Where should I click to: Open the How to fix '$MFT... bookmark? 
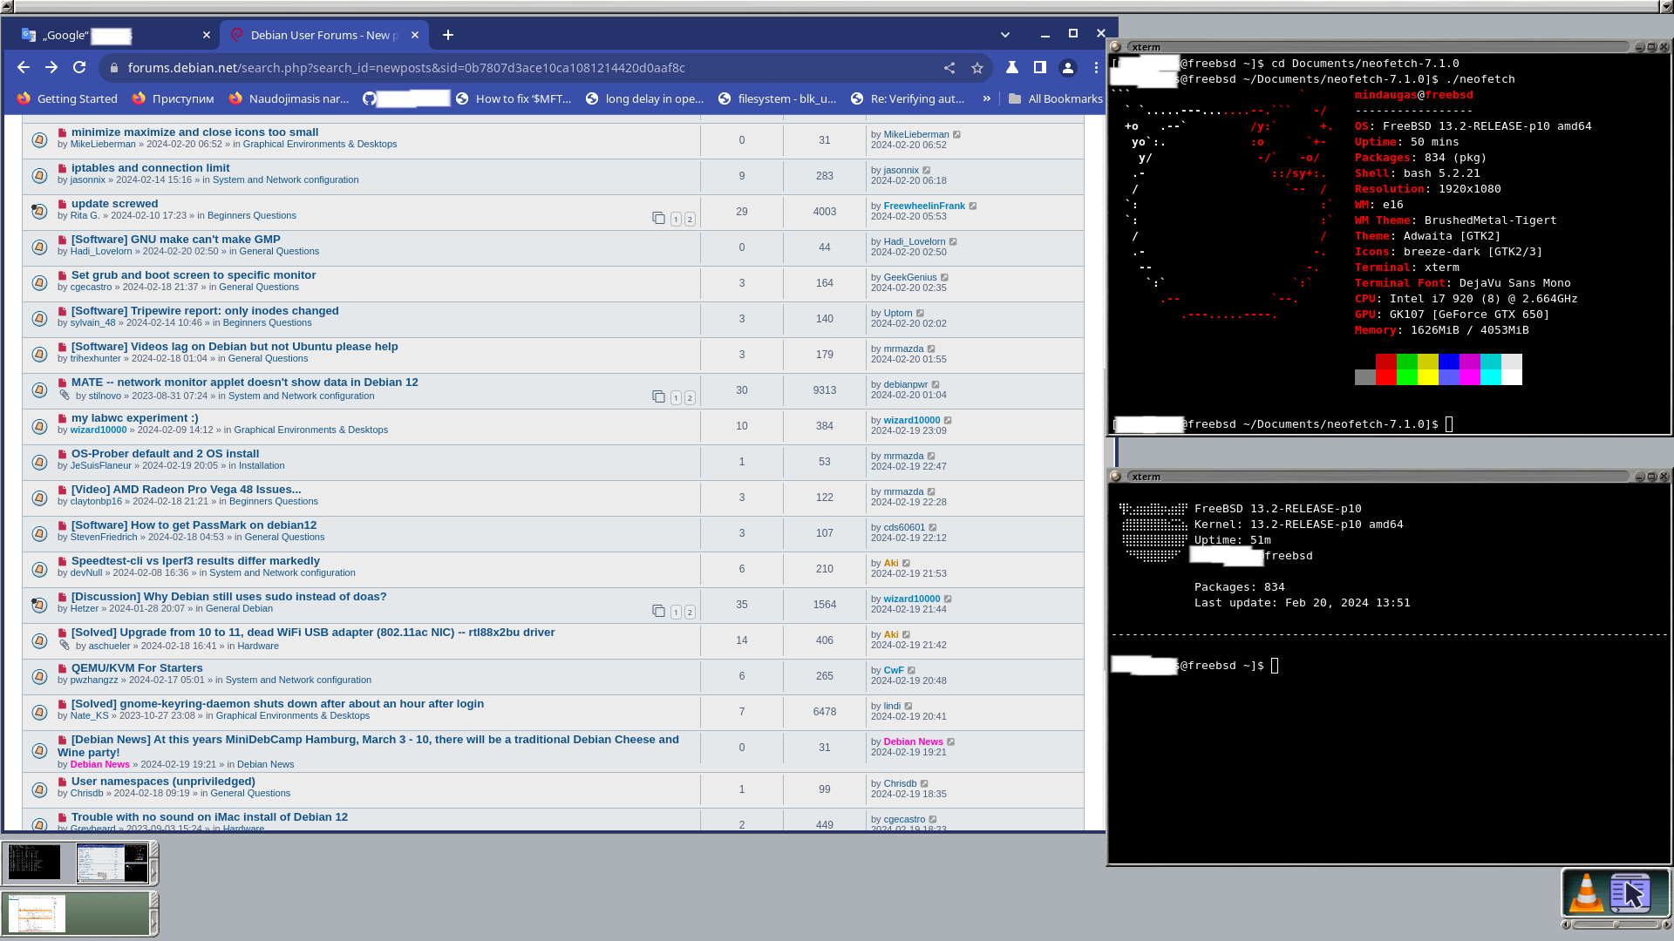point(514,98)
